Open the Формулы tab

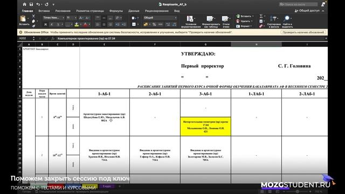pos(116,11)
